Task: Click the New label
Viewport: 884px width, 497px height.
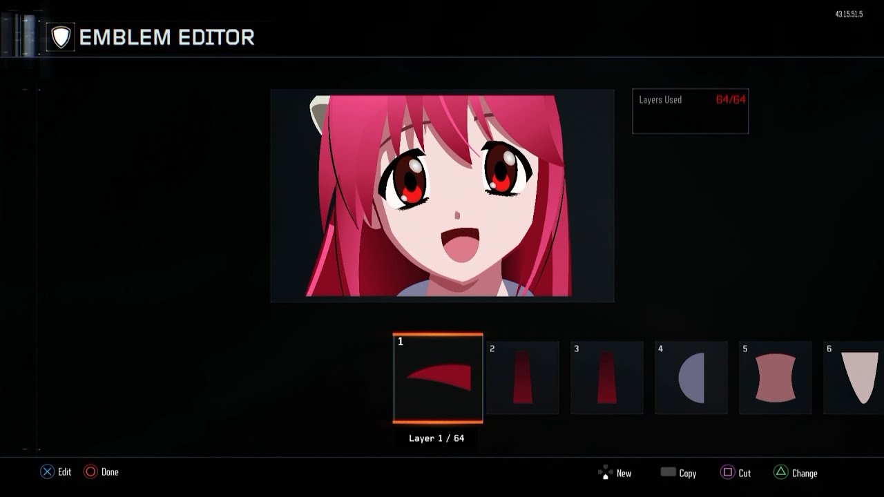Action: (624, 474)
